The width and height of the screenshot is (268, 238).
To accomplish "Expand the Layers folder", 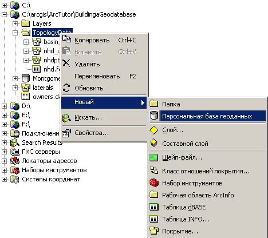I will [15, 23].
